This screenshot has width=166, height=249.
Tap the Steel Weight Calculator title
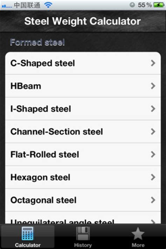pos(83,21)
